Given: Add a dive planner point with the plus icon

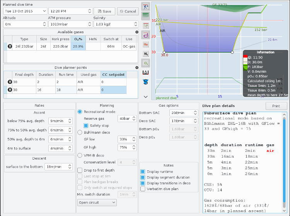Looking at the screenshot, I should 136,68.
